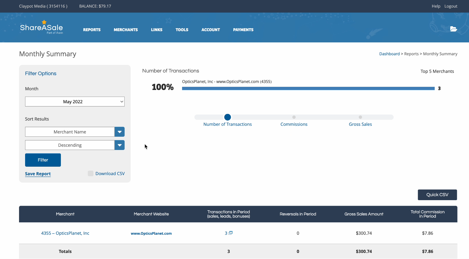
Task: Click the Reports breadcrumb text
Action: click(411, 54)
